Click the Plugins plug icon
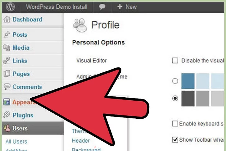The height and width of the screenshot is (151, 226). tap(7, 115)
